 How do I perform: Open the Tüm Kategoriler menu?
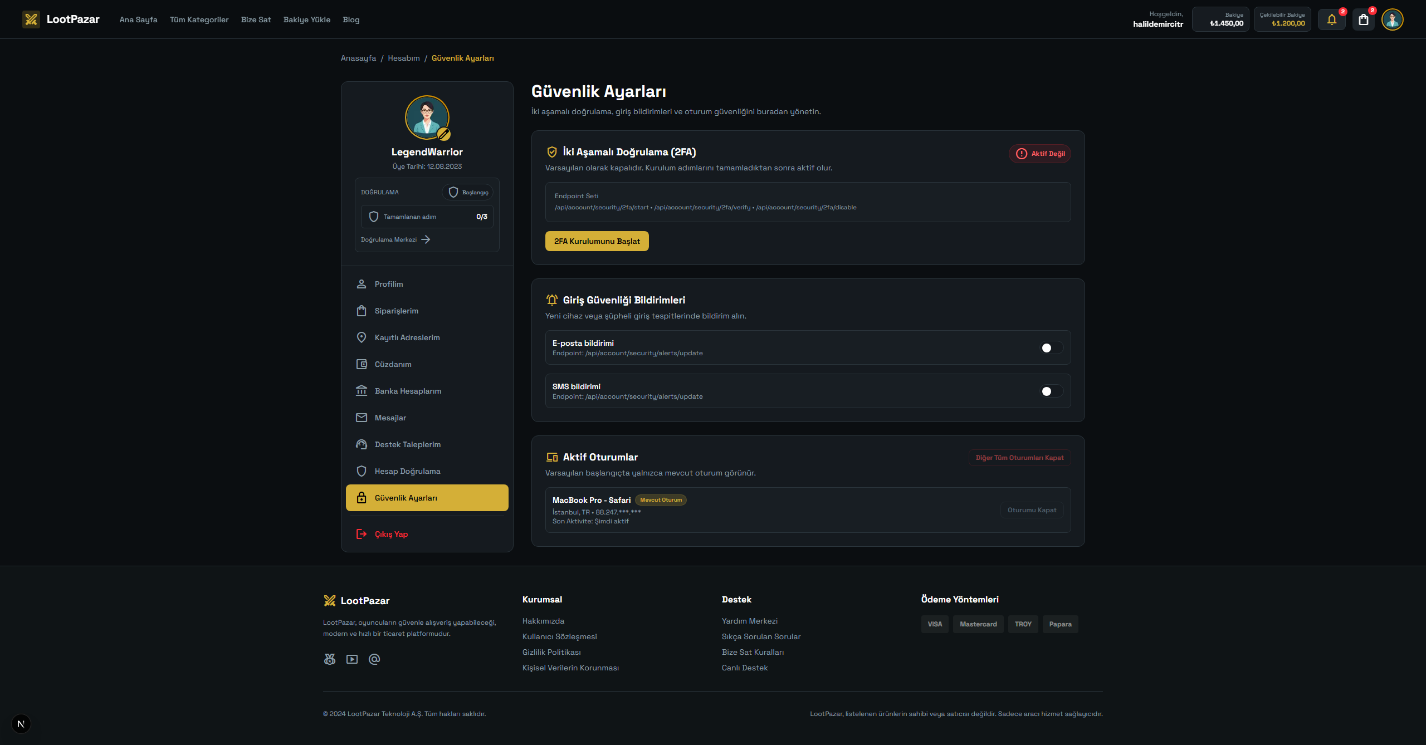pyautogui.click(x=199, y=19)
